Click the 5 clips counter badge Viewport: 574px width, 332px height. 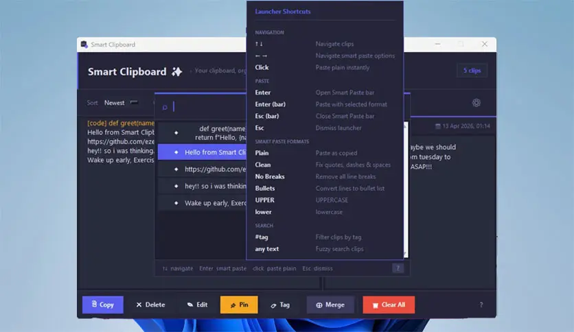[x=472, y=71]
